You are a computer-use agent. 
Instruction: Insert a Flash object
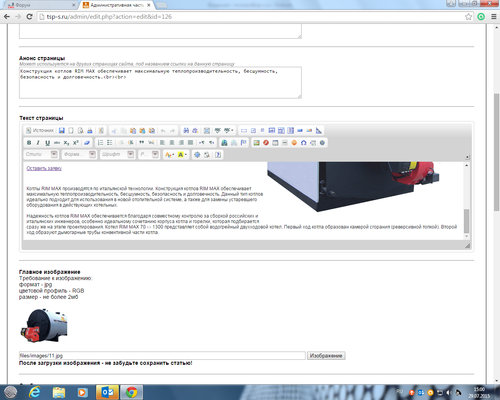tap(266, 143)
